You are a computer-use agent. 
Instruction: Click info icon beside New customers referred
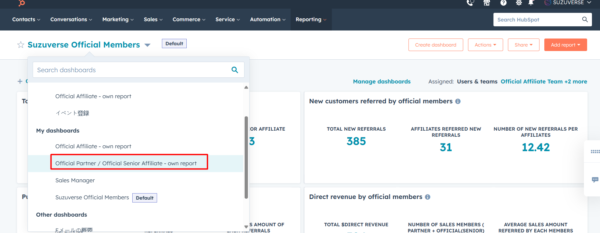458,101
